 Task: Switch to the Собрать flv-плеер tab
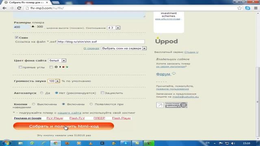pyautogui.click(x=26, y=2)
